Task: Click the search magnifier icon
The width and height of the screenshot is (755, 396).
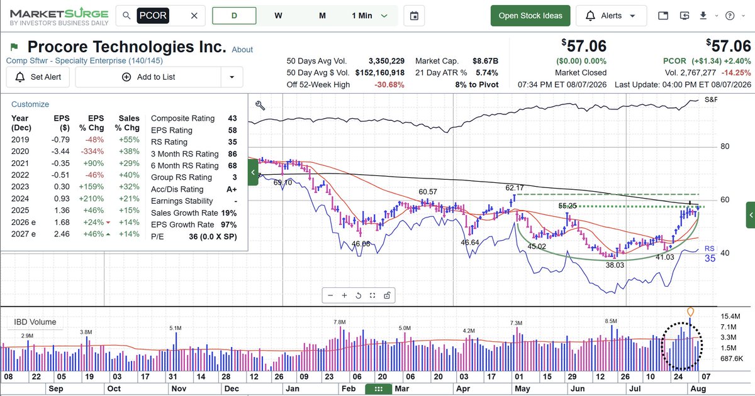Action: pyautogui.click(x=127, y=16)
